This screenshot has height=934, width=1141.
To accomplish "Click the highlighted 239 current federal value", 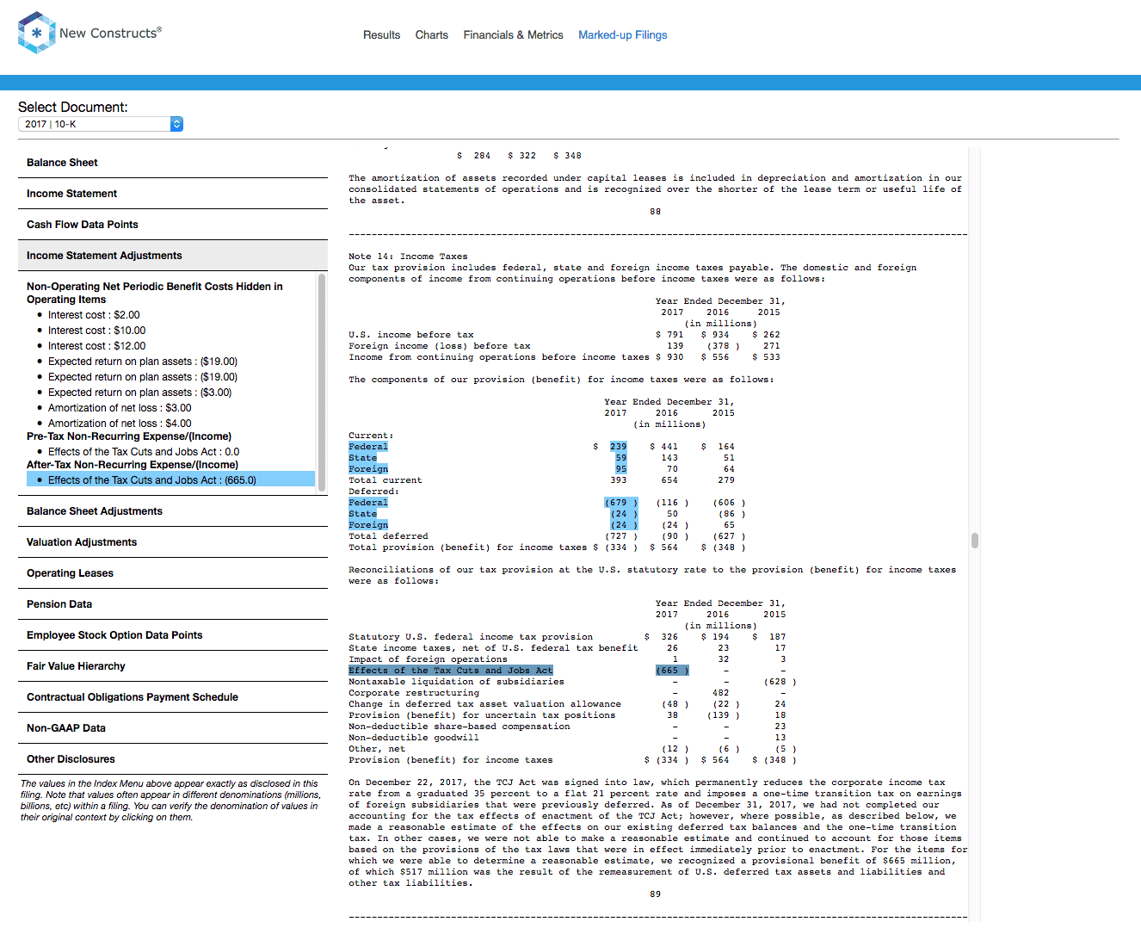I will (618, 447).
